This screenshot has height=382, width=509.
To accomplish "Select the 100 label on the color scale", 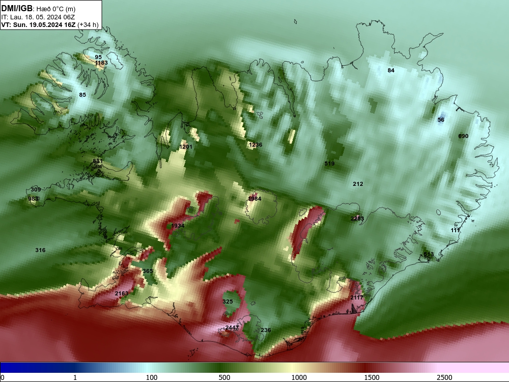I will 152,377.
